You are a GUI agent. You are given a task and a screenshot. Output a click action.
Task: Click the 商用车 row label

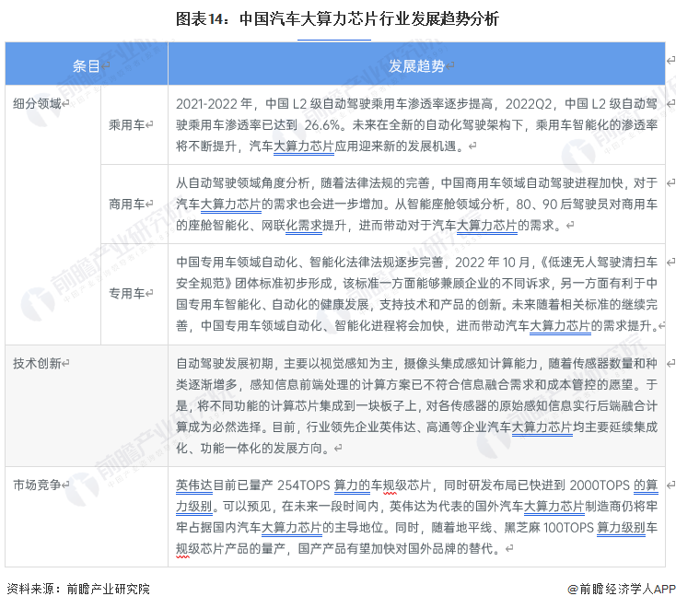[128, 203]
